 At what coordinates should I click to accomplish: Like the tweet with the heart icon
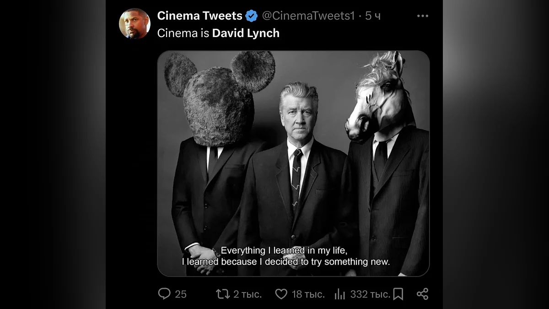281,294
